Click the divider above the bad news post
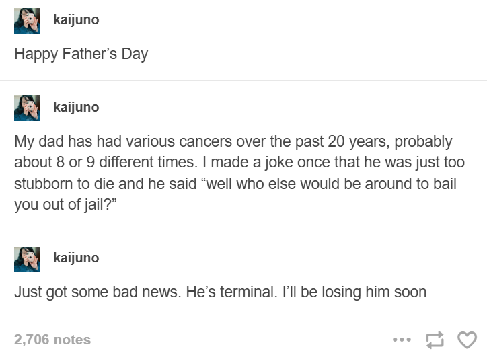 click(x=243, y=231)
